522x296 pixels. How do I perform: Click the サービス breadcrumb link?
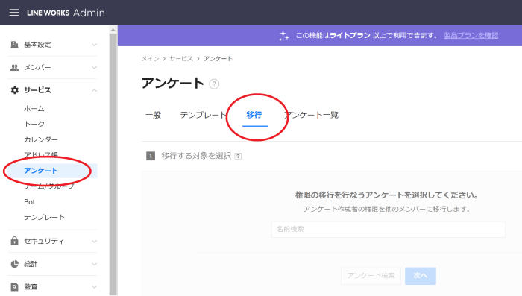(181, 59)
